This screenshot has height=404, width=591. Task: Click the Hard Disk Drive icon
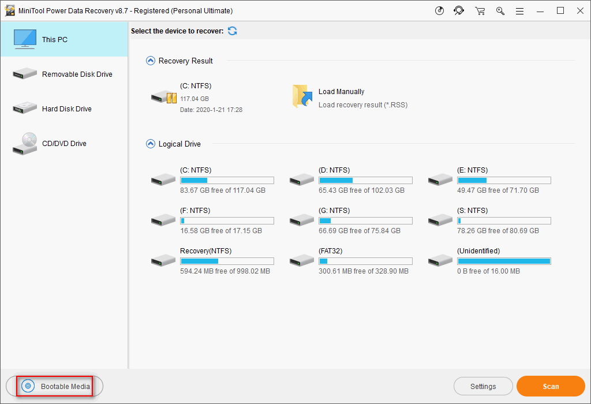coord(25,108)
